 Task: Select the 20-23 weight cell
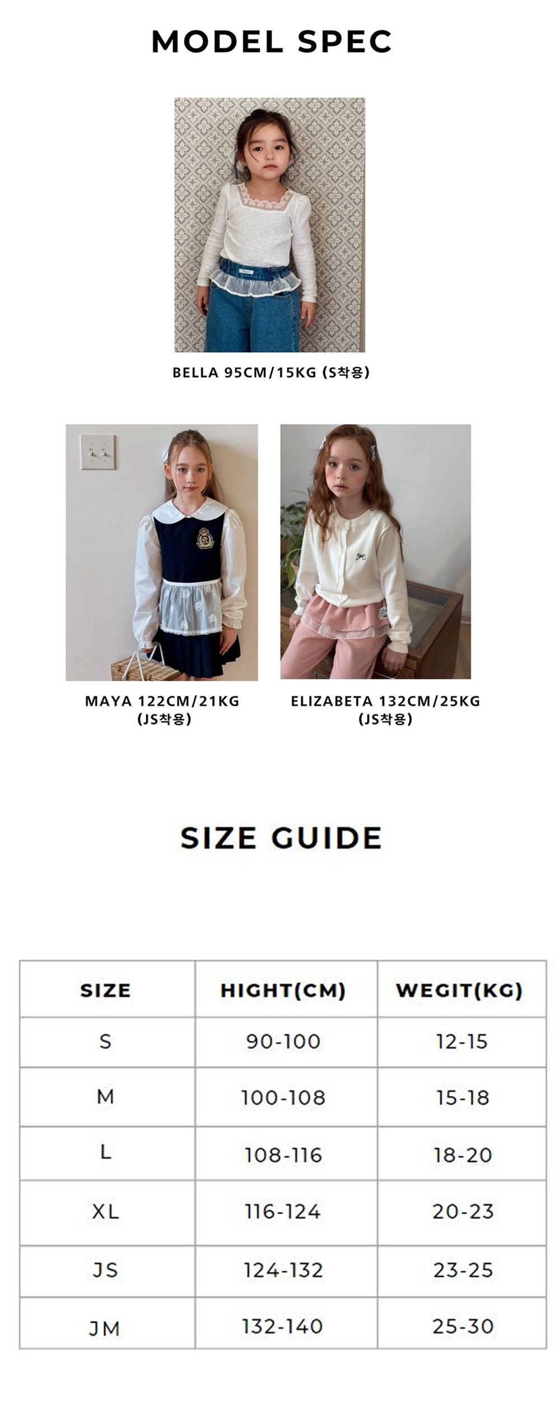463,1212
